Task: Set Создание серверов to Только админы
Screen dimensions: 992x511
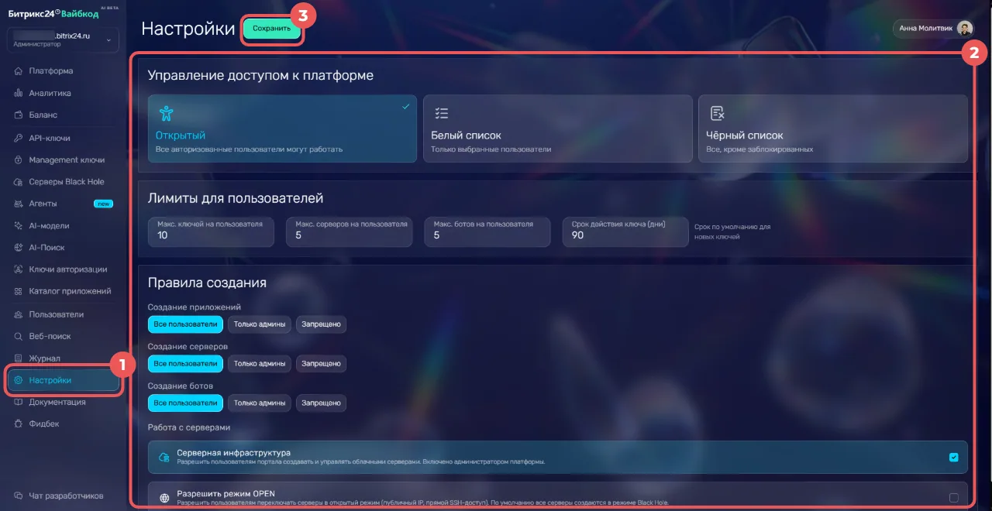Action: click(260, 363)
